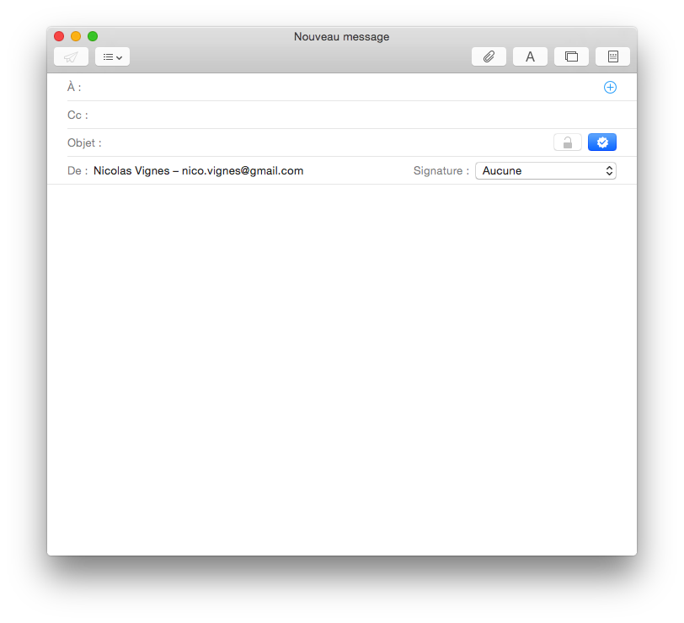Toggle the blue signed message checkmark button
Screen dimensions: 684x623
pos(602,142)
